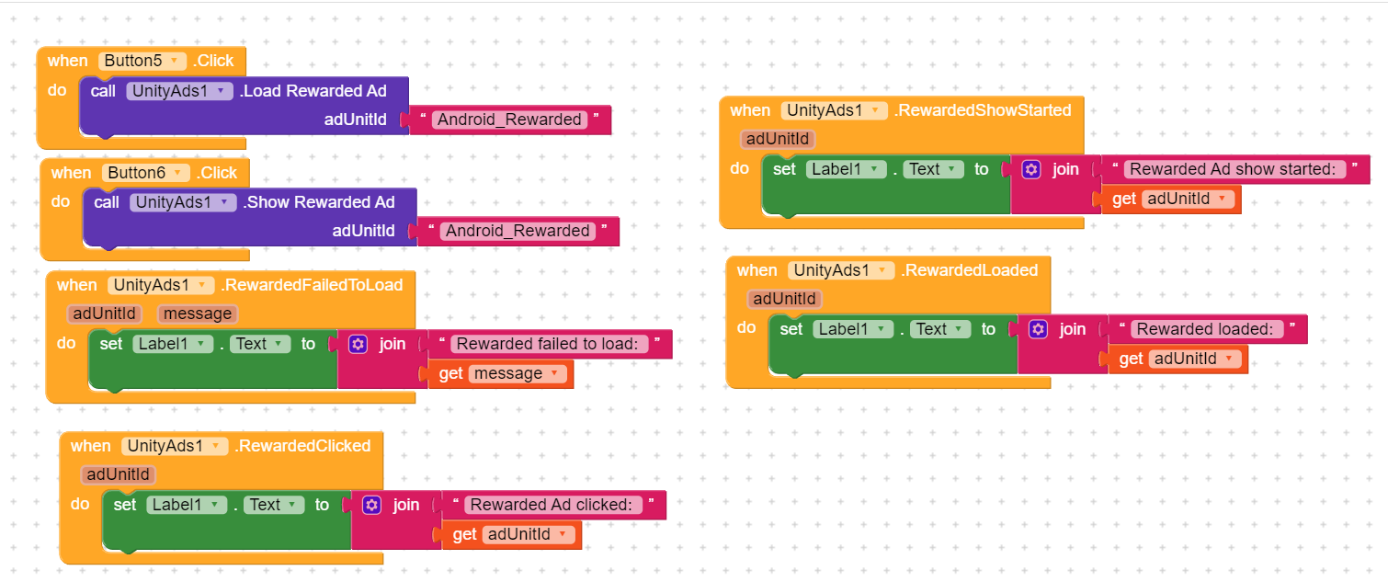This screenshot has width=1388, height=582.
Task: Click adUnitId parameter of RewardedLoaded event
Action: [785, 299]
